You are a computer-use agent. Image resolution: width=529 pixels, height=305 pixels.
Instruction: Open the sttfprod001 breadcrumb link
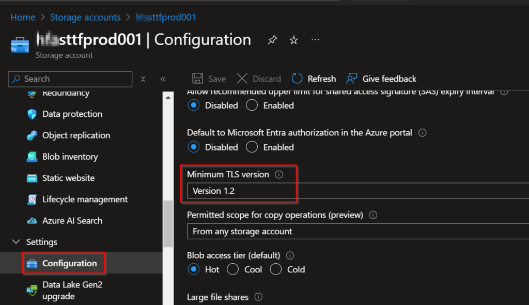click(x=166, y=17)
